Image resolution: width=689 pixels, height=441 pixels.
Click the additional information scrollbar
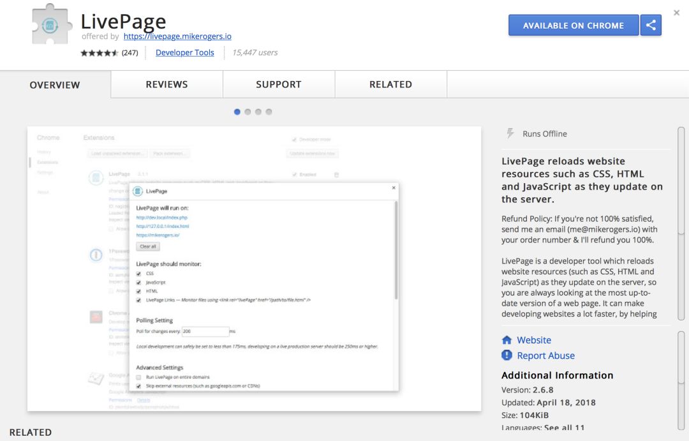pyautogui.click(x=681, y=380)
